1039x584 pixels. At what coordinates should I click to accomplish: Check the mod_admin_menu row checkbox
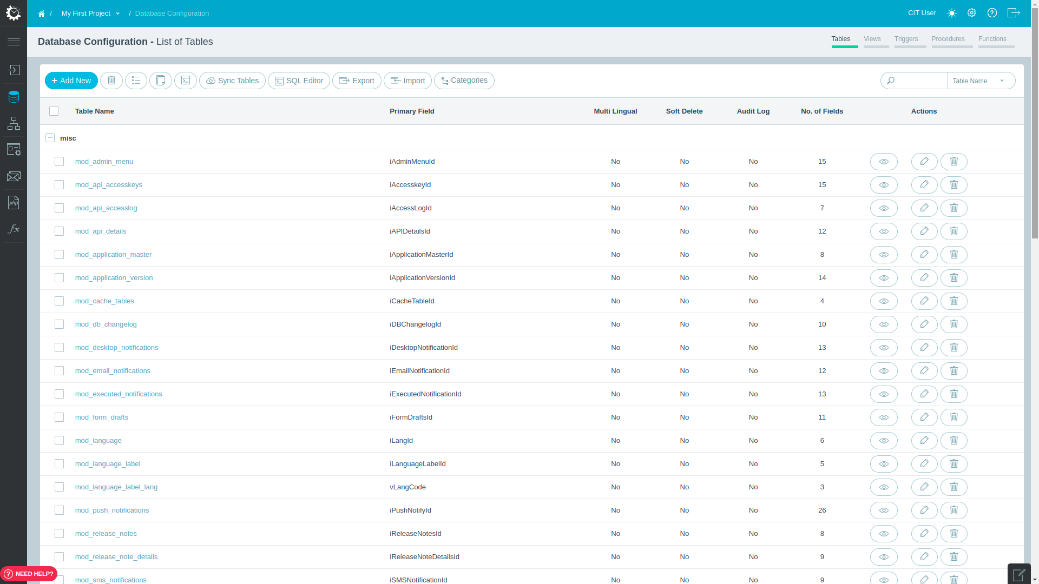coord(59,162)
